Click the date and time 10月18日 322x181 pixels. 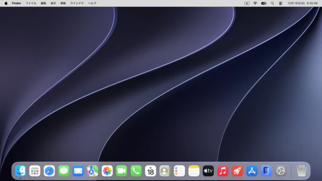pos(302,3)
